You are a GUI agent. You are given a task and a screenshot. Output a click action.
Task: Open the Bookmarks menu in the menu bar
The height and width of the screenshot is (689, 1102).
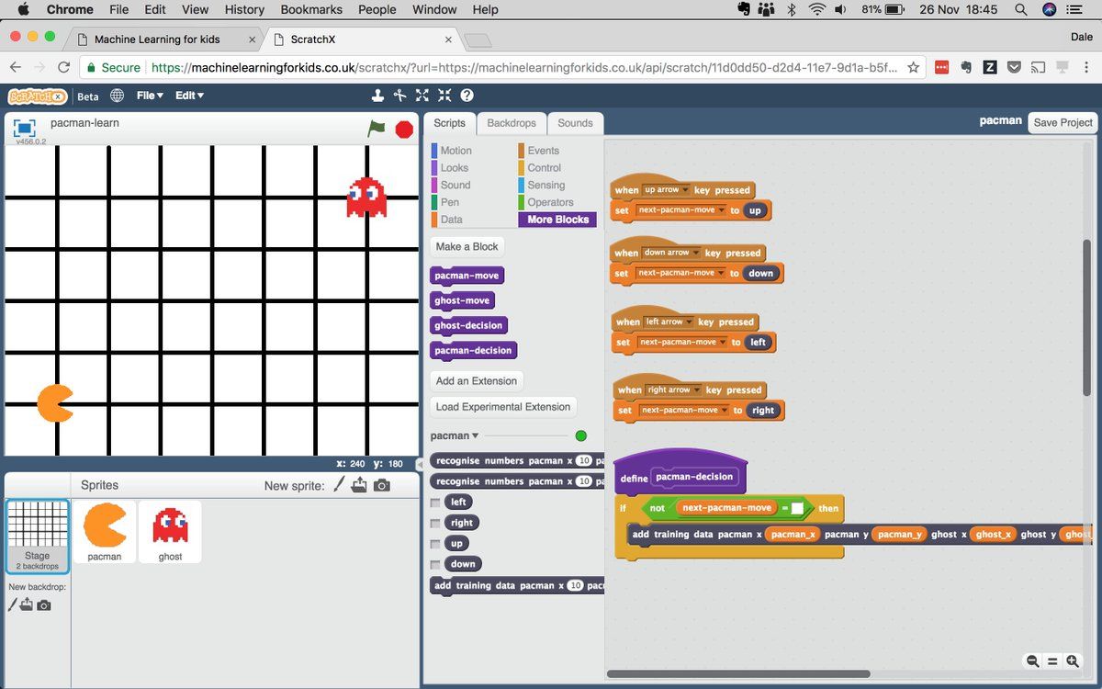coord(312,9)
